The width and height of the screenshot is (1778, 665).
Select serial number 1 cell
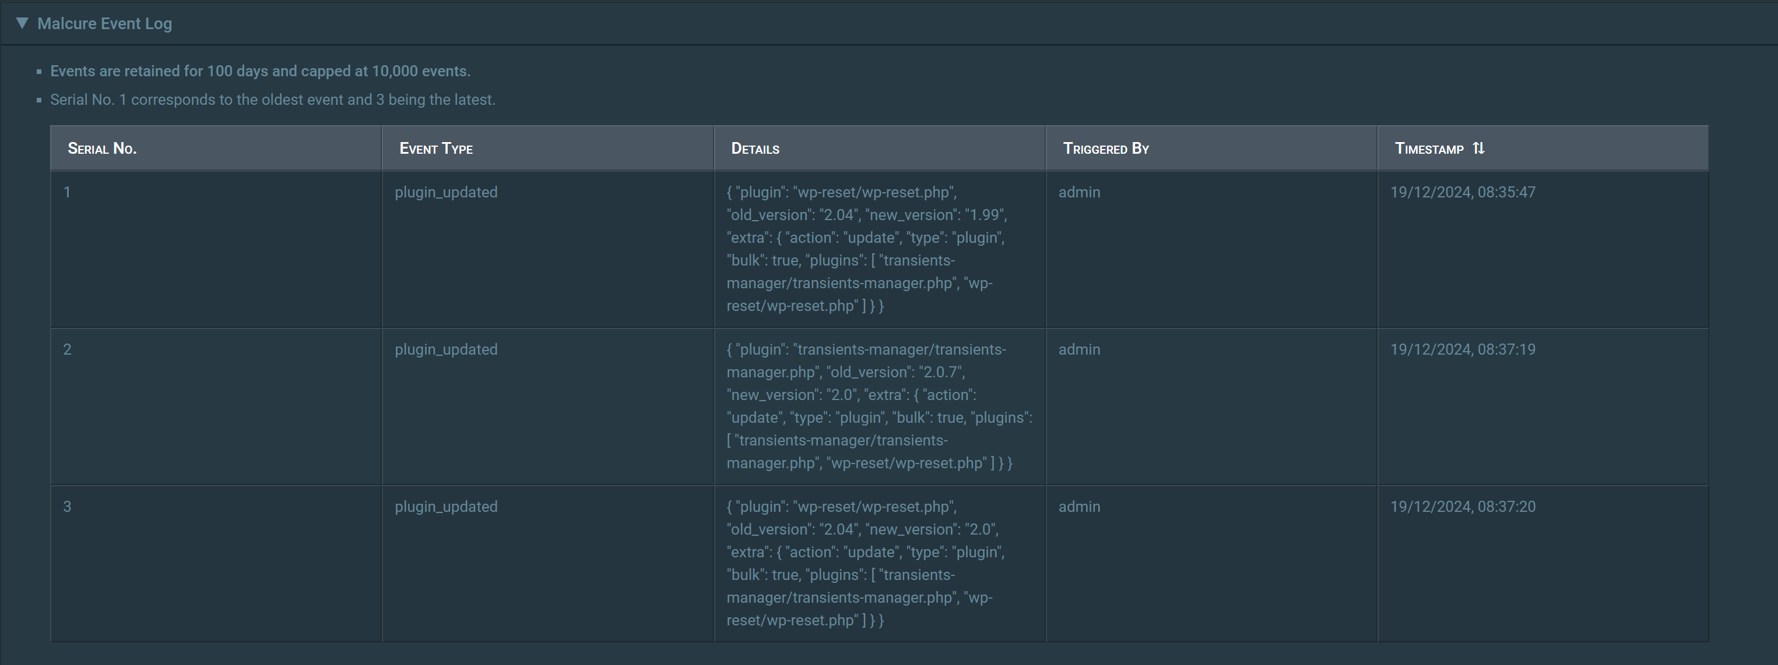[68, 192]
